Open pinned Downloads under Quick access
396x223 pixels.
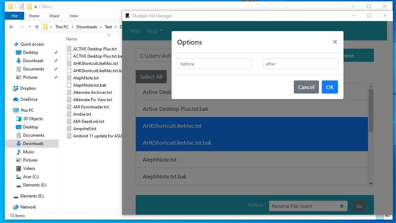pos(33,61)
